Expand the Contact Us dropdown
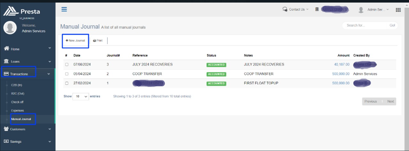 pos(295,9)
